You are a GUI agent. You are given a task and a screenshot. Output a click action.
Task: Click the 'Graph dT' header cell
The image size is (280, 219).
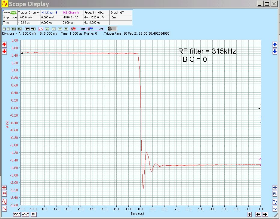(x=121, y=13)
